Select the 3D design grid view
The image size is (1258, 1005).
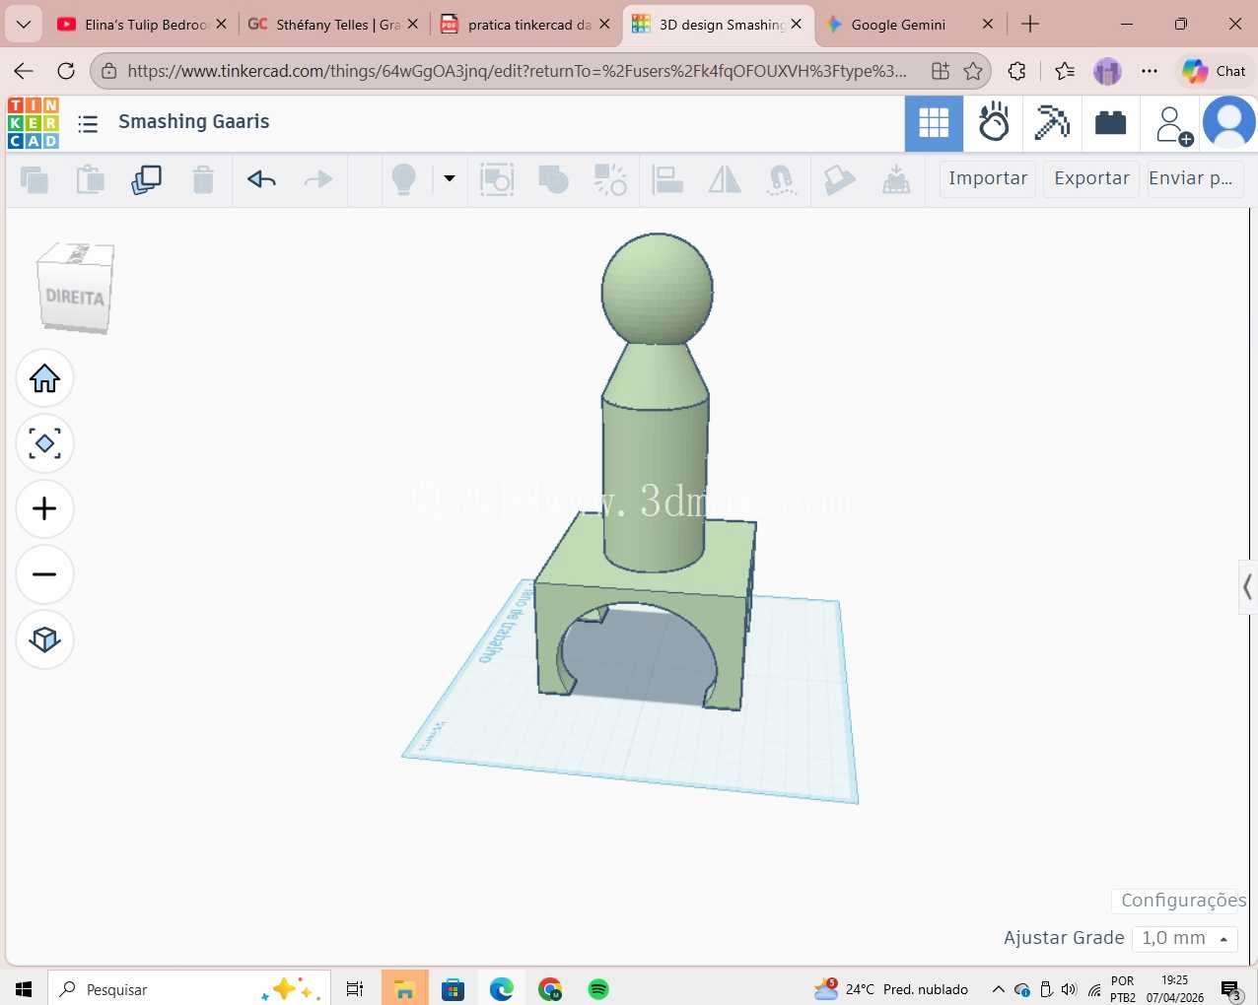point(934,123)
